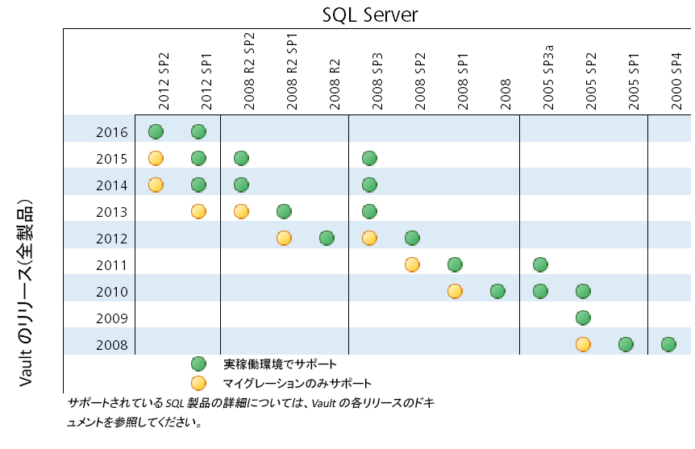The width and height of the screenshot is (695, 449).
Task: Click the 2008 SP1 column header
Action: click(x=463, y=81)
